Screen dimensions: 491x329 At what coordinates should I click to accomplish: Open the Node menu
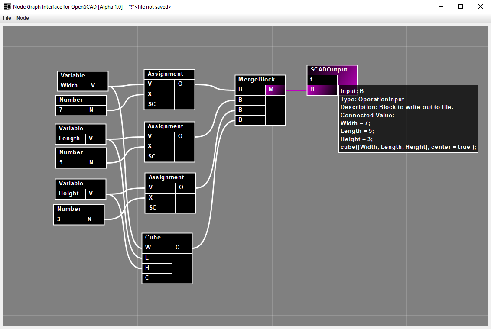[x=23, y=18]
